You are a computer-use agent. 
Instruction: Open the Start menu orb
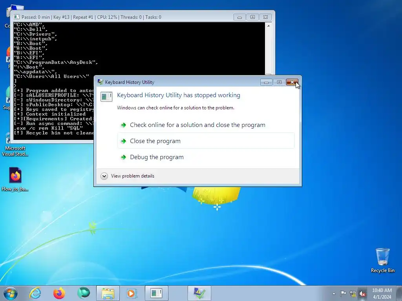[11, 293]
